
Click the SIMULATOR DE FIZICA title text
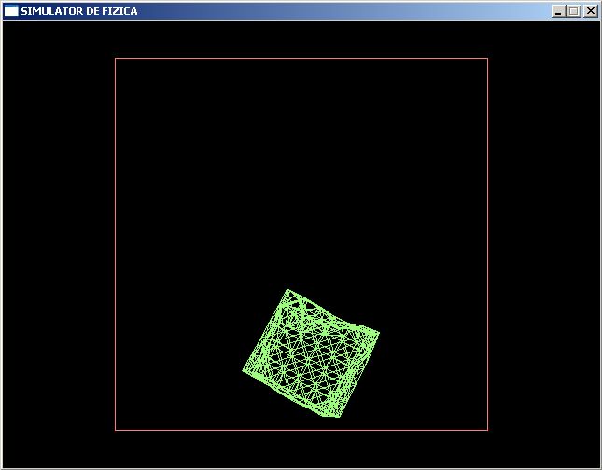(79, 11)
